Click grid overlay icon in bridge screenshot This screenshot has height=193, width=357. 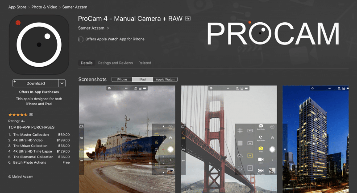tap(240, 131)
